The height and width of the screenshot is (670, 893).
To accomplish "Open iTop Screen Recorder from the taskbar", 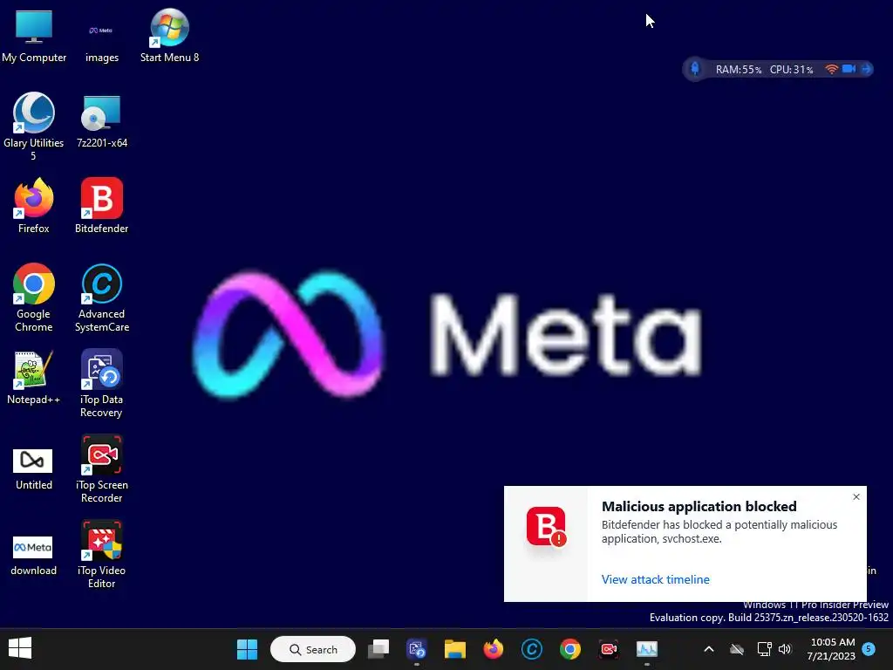I will [608, 649].
